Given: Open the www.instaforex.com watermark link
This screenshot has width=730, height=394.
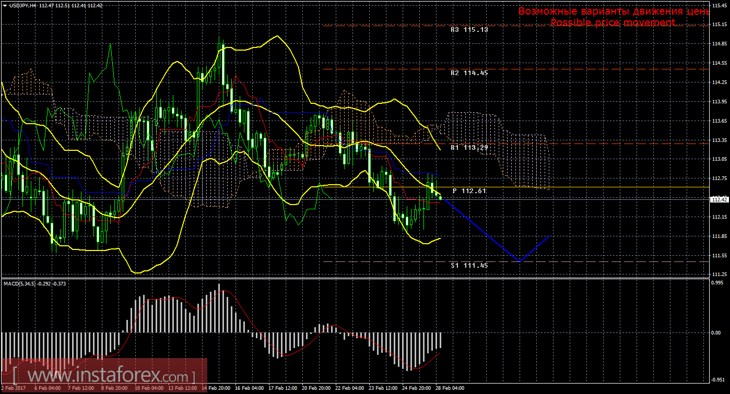Looking at the screenshot, I should tap(104, 375).
